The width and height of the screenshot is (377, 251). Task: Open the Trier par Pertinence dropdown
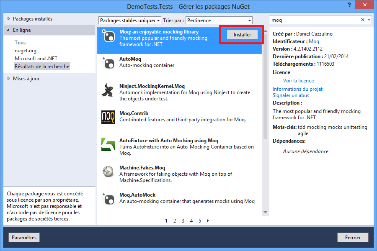[x=219, y=20]
